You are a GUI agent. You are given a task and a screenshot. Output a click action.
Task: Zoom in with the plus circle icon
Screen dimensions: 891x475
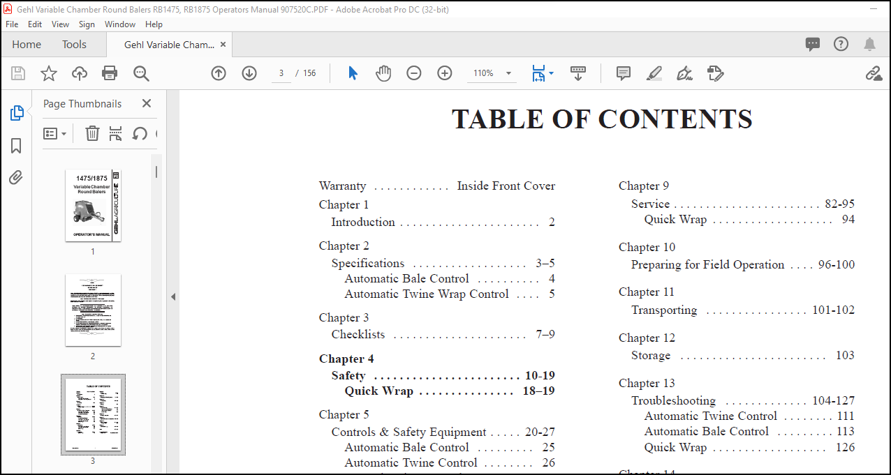click(445, 73)
